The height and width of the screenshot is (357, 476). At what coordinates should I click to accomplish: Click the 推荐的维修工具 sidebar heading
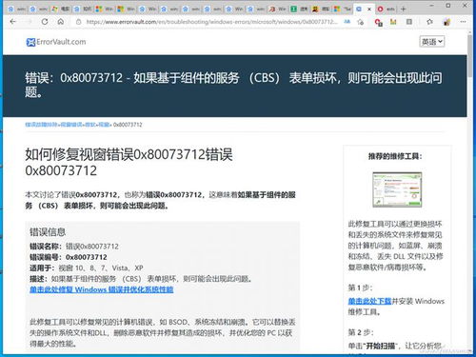[x=395, y=156]
